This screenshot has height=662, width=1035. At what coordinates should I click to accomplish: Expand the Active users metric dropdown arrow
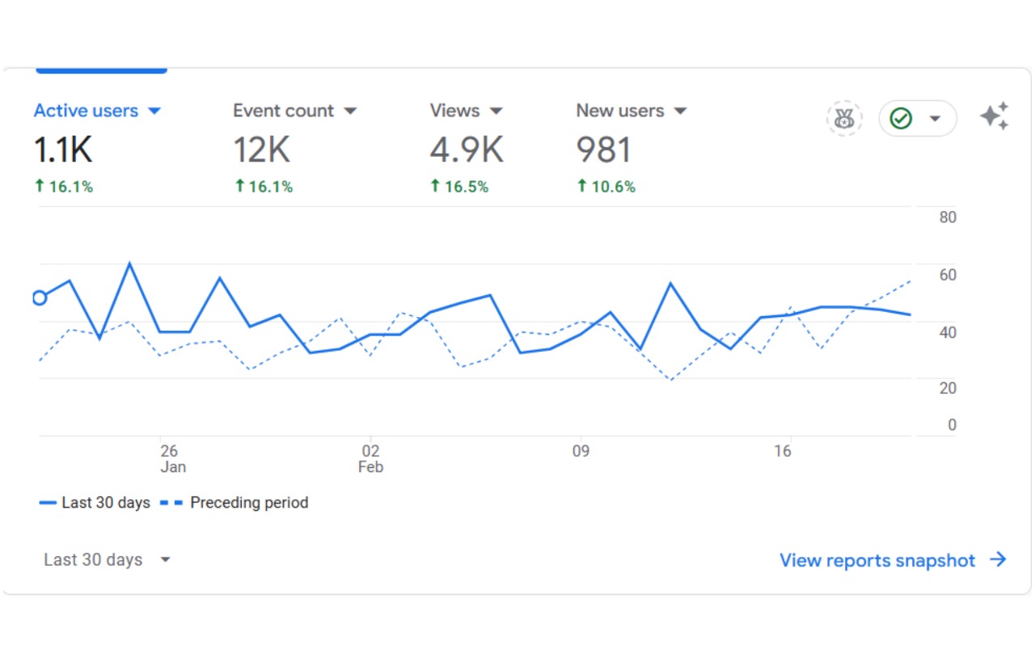click(x=155, y=112)
